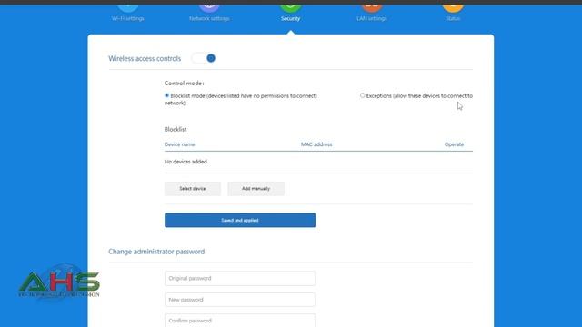Select Exceptions mode radio button
The height and width of the screenshot is (327, 582).
[363, 95]
